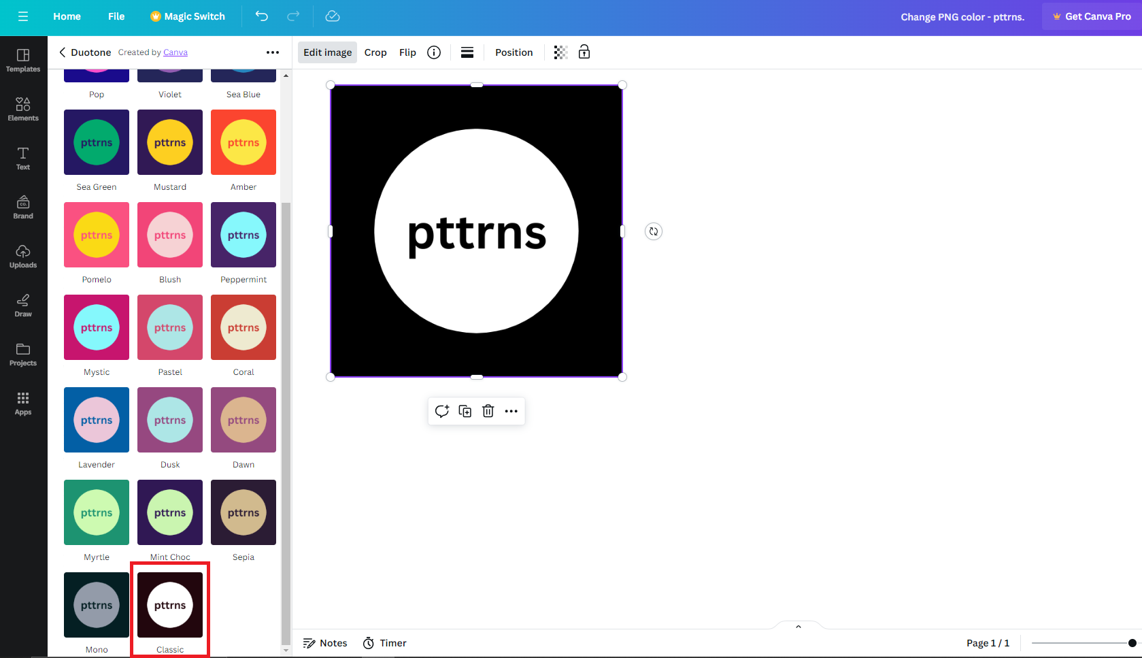Expand the page thumbnails chevron

pyautogui.click(x=799, y=627)
